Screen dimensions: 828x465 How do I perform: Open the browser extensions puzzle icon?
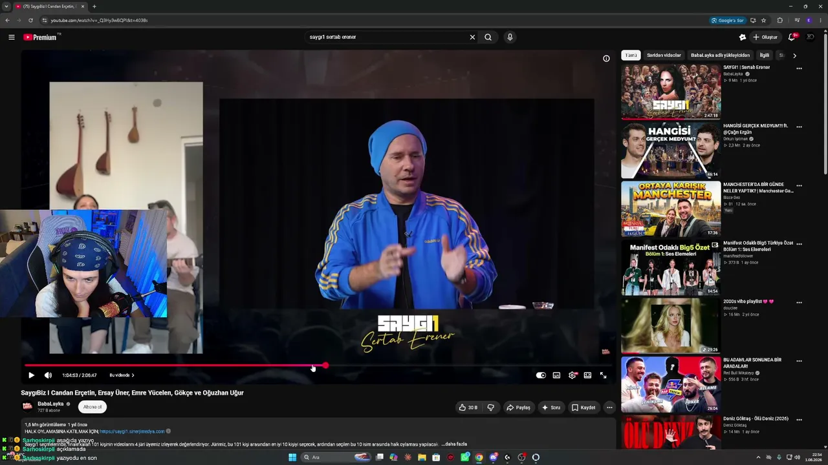click(x=780, y=20)
